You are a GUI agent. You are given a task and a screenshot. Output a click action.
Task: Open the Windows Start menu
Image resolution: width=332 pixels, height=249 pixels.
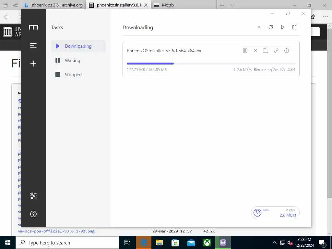[x=8, y=243]
